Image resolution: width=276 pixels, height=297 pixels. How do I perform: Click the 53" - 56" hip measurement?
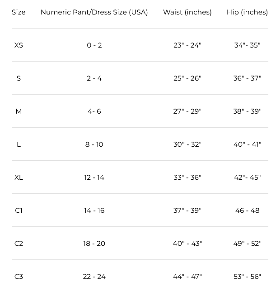pos(247,277)
